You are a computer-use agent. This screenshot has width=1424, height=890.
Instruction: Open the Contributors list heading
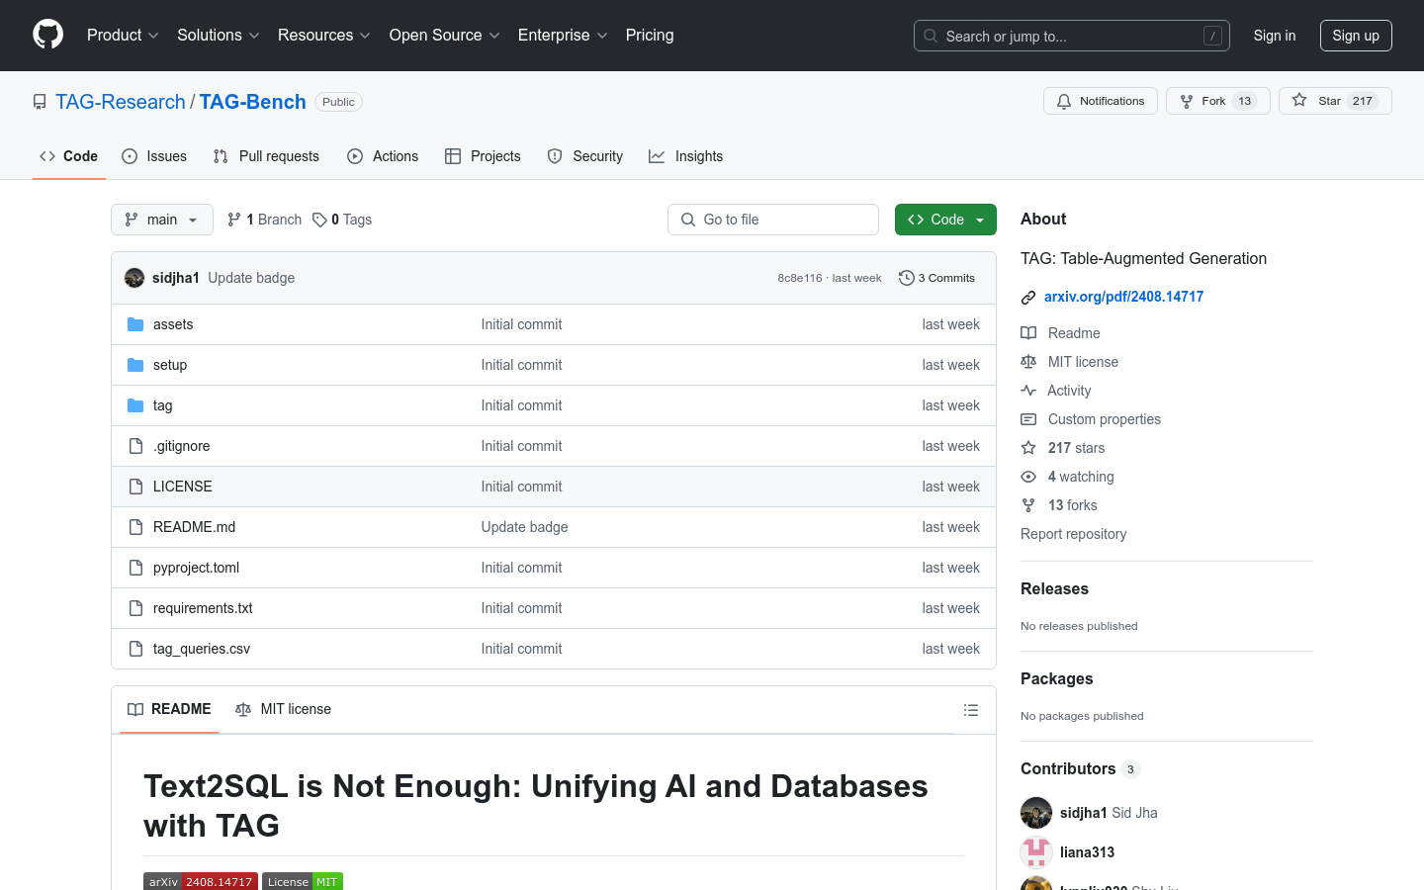pos(1080,768)
